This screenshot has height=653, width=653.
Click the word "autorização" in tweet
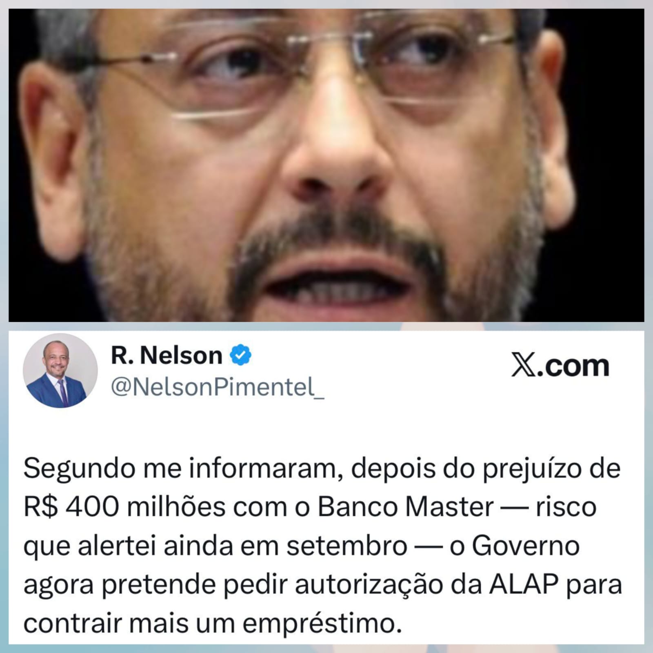click(369, 586)
